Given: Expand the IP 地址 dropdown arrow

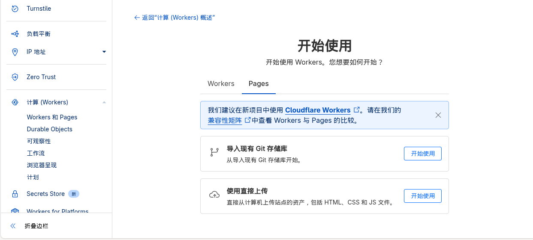Looking at the screenshot, I should click(x=104, y=52).
